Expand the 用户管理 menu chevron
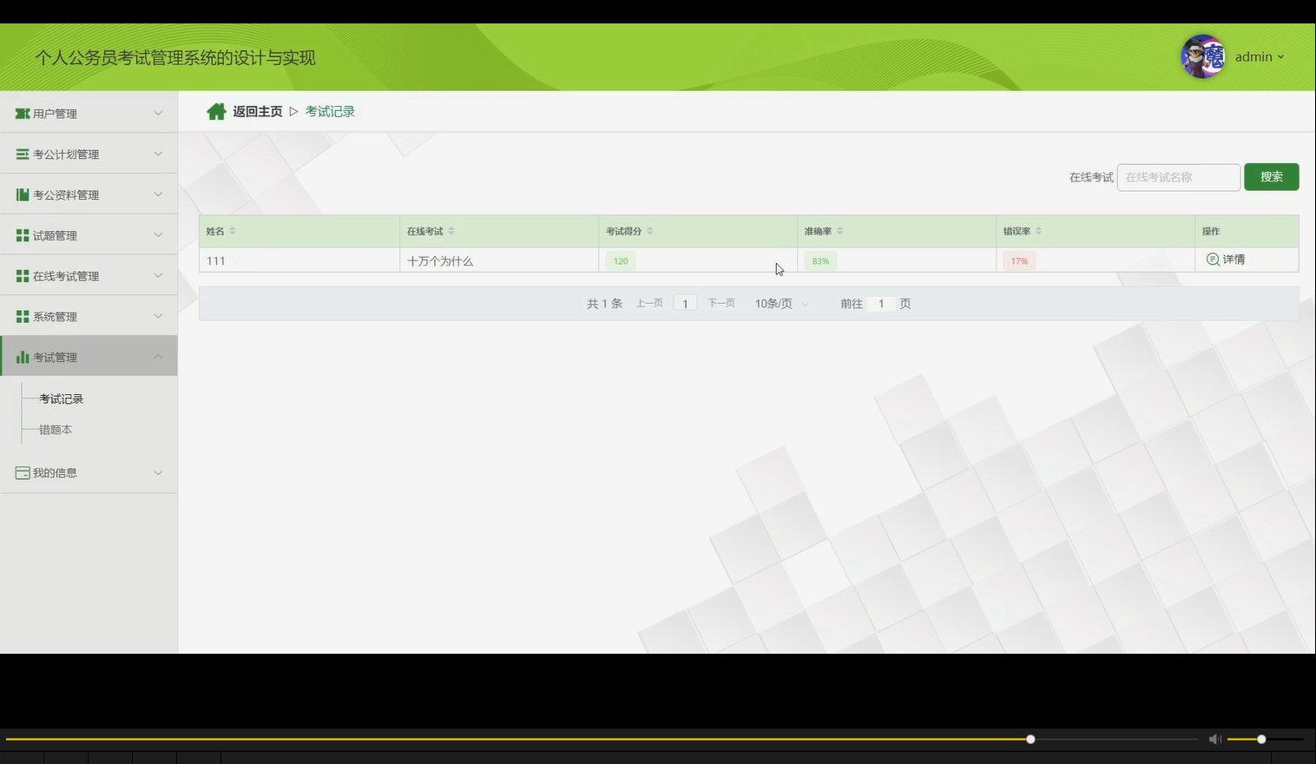1316x764 pixels. (158, 113)
